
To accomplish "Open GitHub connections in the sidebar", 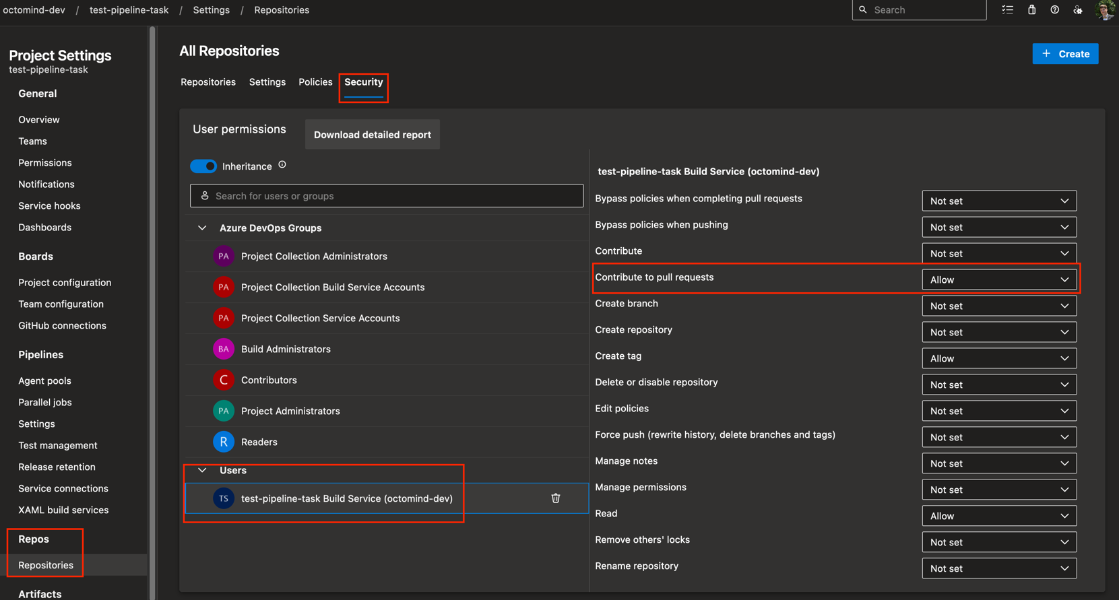I will point(62,326).
